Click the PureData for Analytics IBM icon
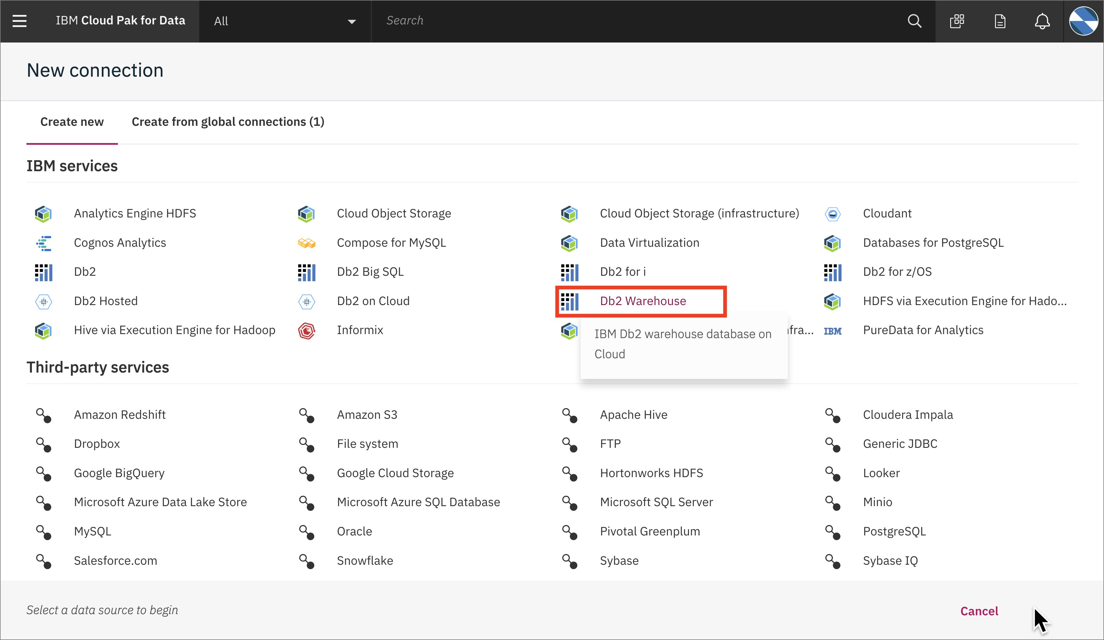The height and width of the screenshot is (640, 1104). coord(832,331)
